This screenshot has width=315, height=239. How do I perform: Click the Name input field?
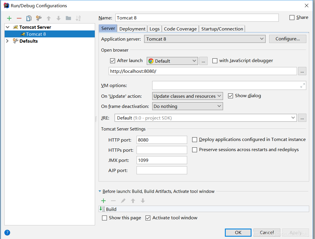point(197,18)
